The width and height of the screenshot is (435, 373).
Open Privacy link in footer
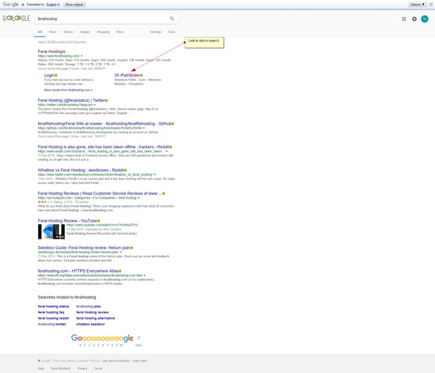pos(82,368)
